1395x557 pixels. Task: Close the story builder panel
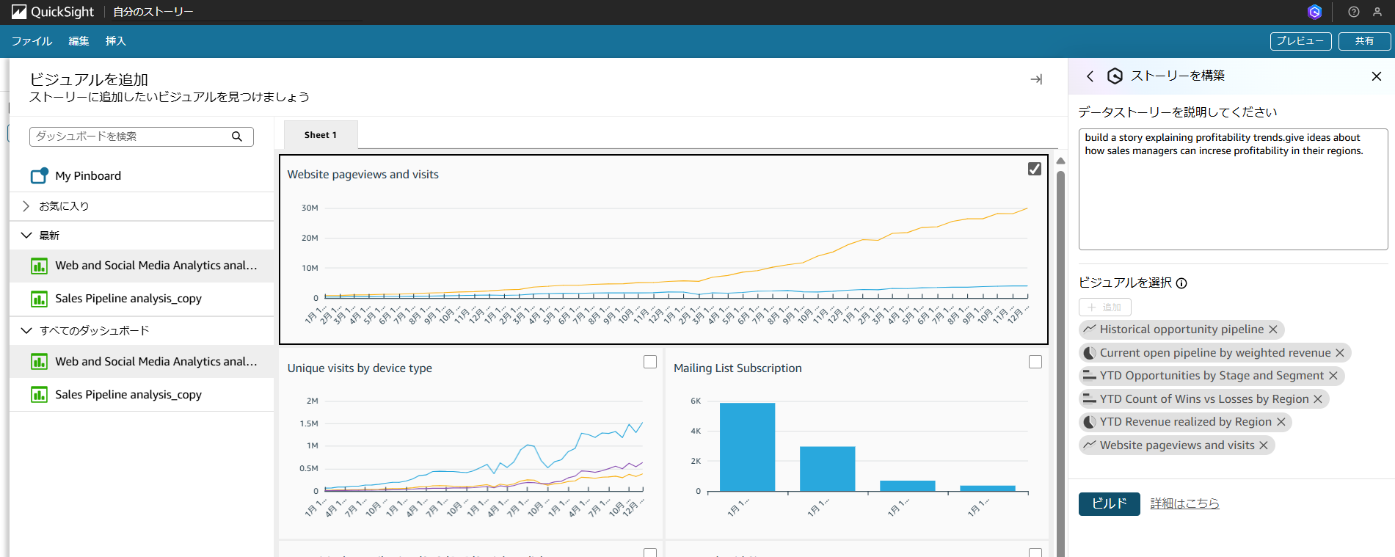[x=1377, y=76]
